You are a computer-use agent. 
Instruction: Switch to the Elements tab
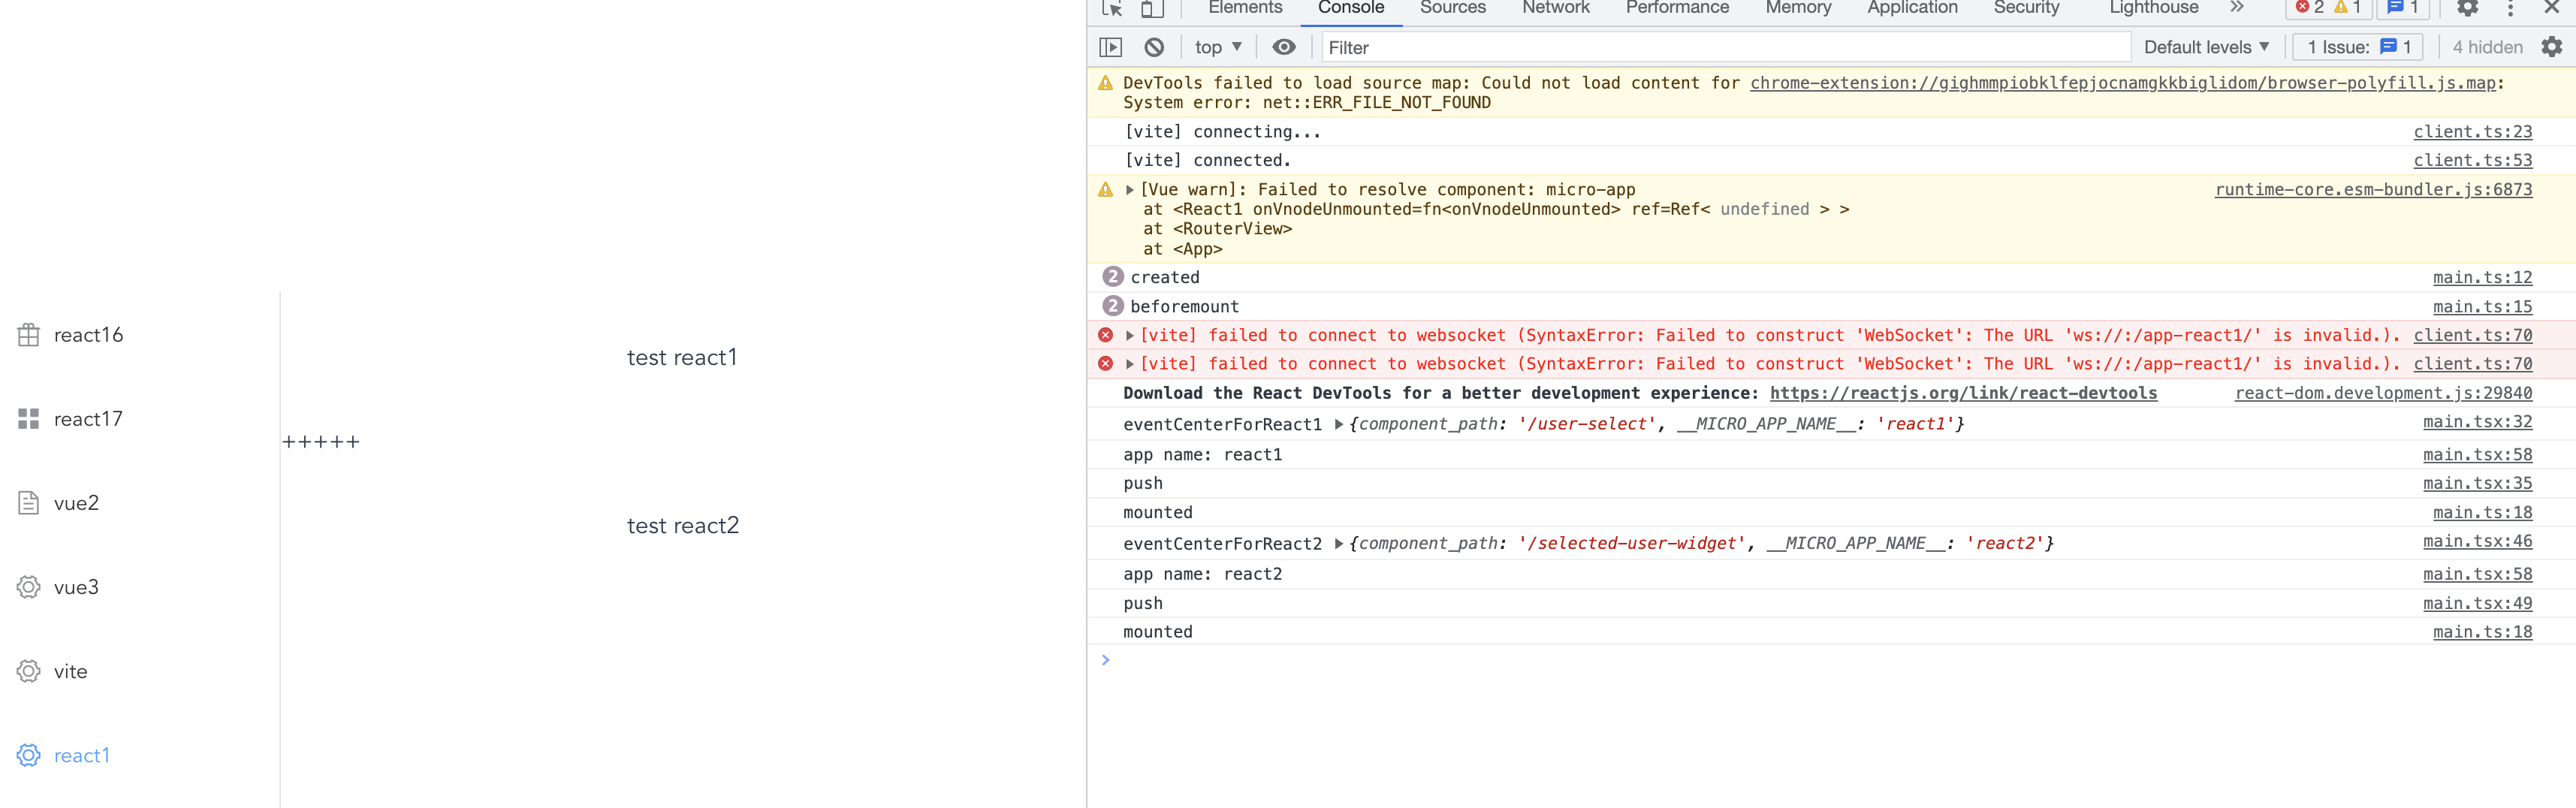1245,8
